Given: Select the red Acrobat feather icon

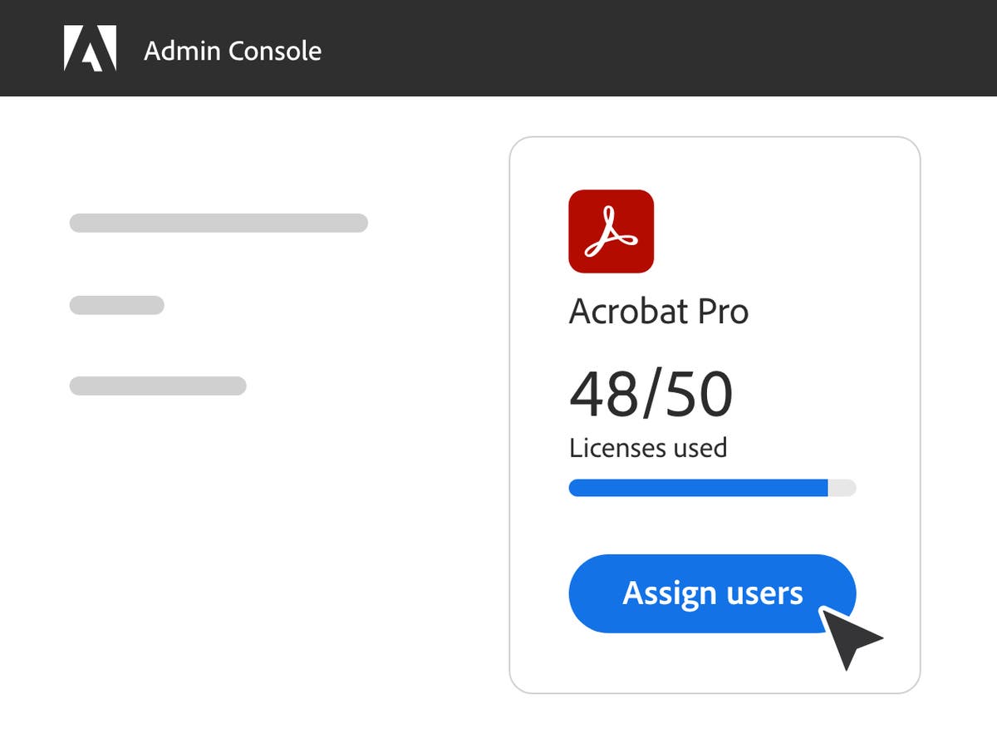Looking at the screenshot, I should coord(611,231).
